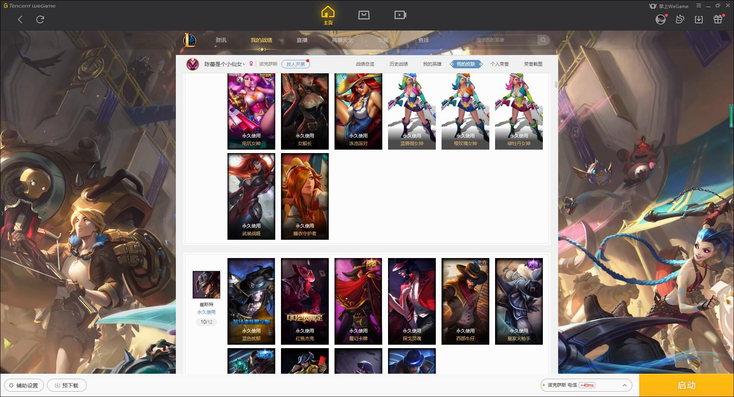The height and width of the screenshot is (397, 734).
Task: Open the 发现 discover tab
Action: point(383,40)
